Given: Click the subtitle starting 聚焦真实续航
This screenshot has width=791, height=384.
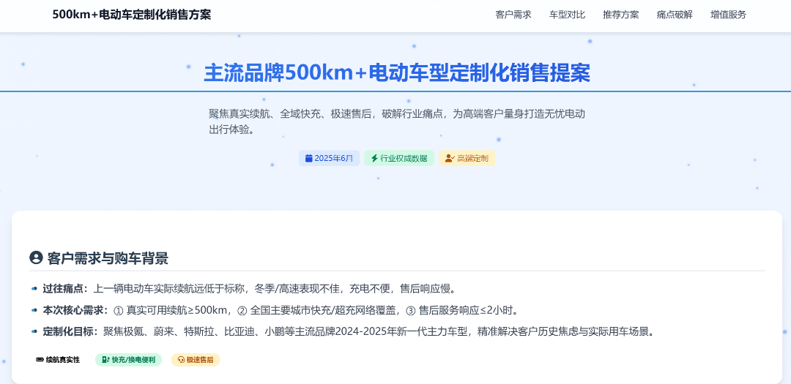Looking at the screenshot, I should pyautogui.click(x=397, y=121).
